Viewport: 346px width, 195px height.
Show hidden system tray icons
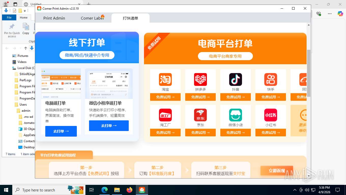295,190
